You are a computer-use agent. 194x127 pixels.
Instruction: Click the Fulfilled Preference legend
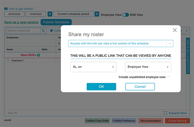[x=124, y=121]
